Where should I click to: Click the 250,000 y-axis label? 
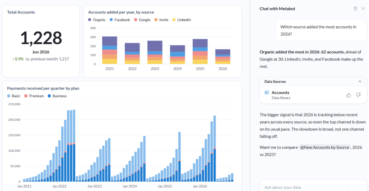click(14, 104)
